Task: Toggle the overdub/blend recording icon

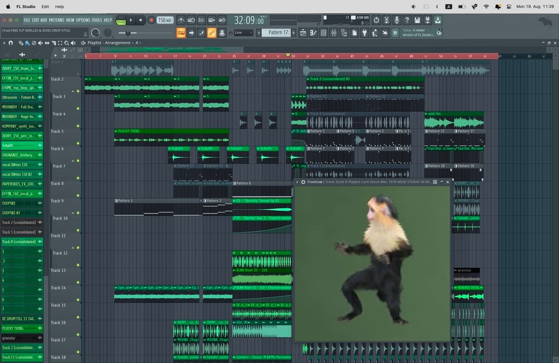Action: click(212, 21)
